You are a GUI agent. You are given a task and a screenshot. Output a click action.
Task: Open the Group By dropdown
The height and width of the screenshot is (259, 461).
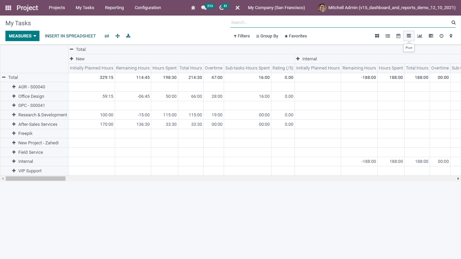coord(267,36)
